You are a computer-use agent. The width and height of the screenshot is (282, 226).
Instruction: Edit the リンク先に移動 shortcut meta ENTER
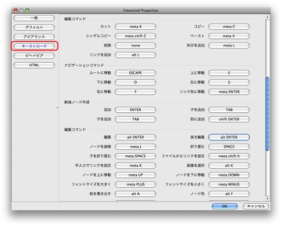point(229,92)
